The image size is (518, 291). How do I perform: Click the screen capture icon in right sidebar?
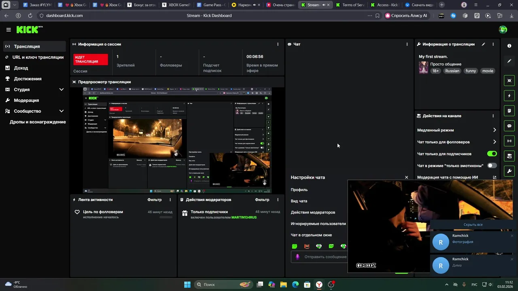509,80
